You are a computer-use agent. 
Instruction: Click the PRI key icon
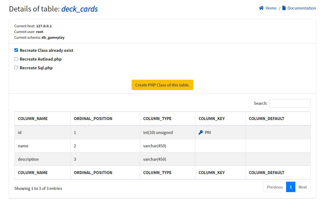[x=201, y=133]
